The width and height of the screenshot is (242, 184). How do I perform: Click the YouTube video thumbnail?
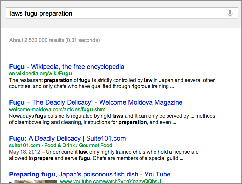click(33, 182)
